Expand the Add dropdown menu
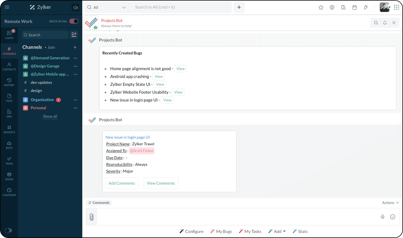 click(277, 231)
